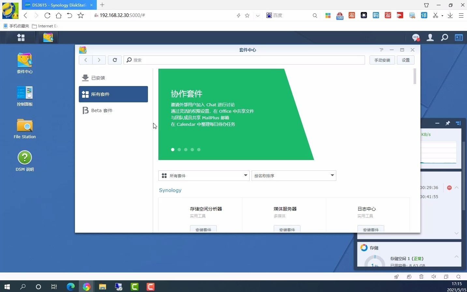Screen dimensions: 467x292
Task: Select the third banner carousel dot
Action: coord(186,150)
